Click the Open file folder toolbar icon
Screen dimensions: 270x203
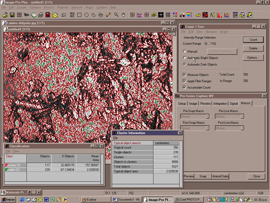(x=5, y=15)
